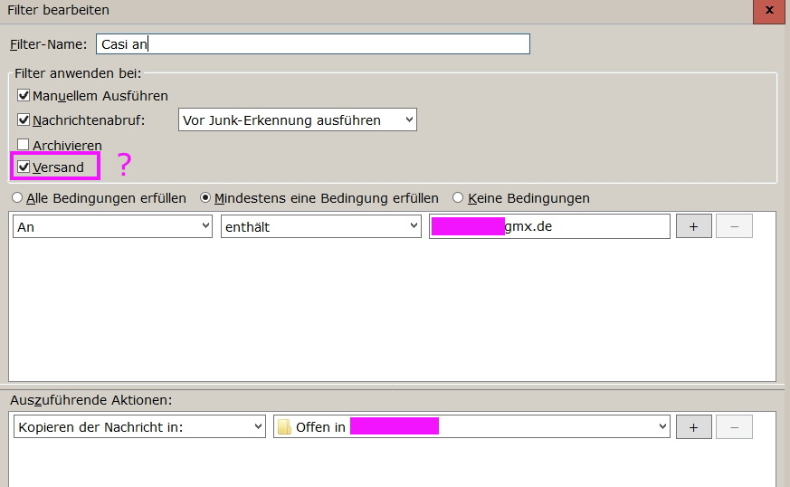The image size is (790, 487).
Task: Click the folder icon in target folder
Action: tap(285, 427)
